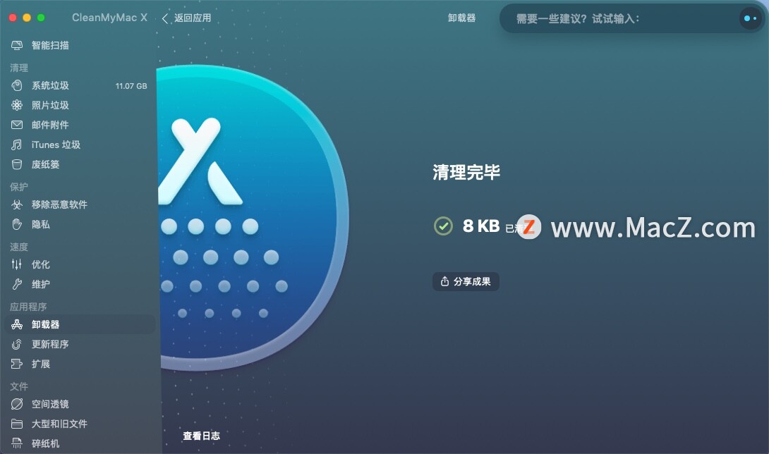
Task: Select Large & Old Files (大型和旧文件)
Action: (x=80, y=424)
